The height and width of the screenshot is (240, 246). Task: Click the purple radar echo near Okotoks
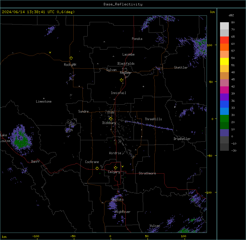tap(112, 205)
